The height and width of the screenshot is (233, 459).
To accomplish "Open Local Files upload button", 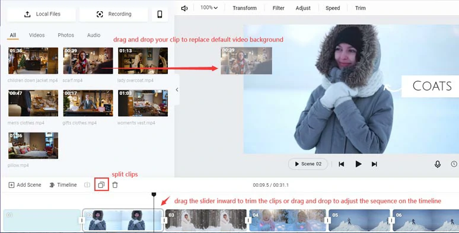I will [x=42, y=14].
